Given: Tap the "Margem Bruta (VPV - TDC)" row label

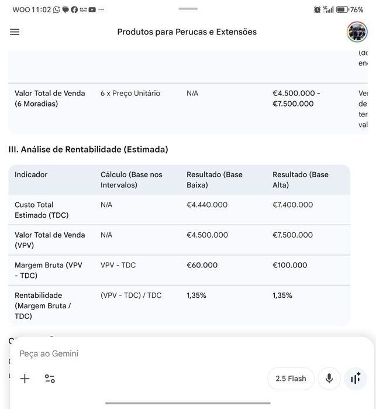Looking at the screenshot, I should tap(49, 270).
